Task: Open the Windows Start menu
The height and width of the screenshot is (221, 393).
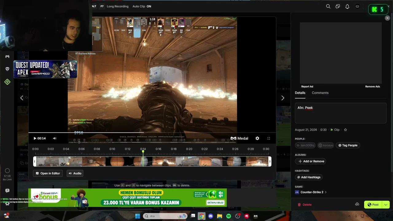Action: point(137,216)
